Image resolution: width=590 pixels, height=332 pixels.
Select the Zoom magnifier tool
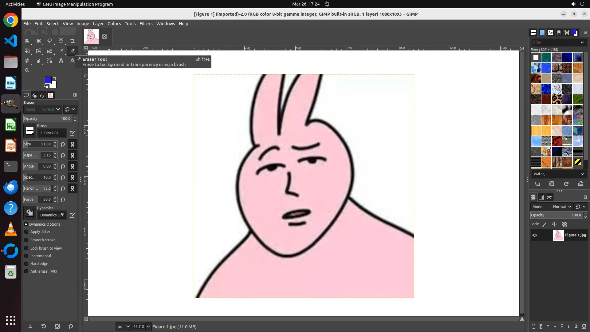[27, 71]
